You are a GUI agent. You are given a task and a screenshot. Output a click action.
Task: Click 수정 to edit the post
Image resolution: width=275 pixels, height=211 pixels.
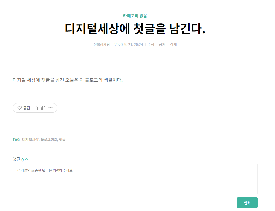click(151, 44)
